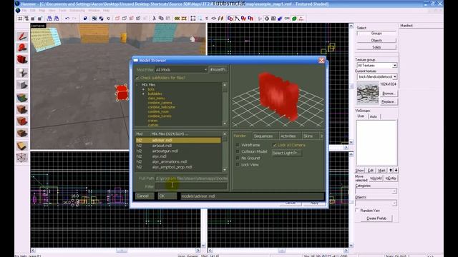458x257 pixels.
Task: Enable the No Ground checkbox
Action: (238, 158)
